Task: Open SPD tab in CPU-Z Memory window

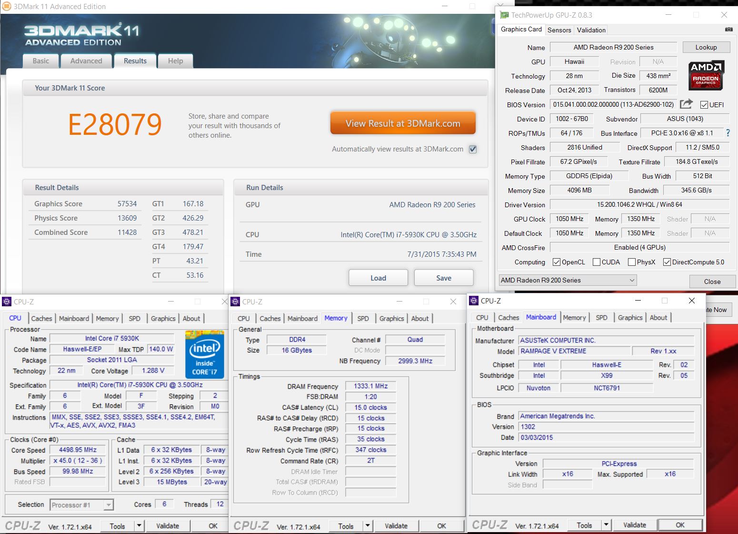Action: [363, 319]
